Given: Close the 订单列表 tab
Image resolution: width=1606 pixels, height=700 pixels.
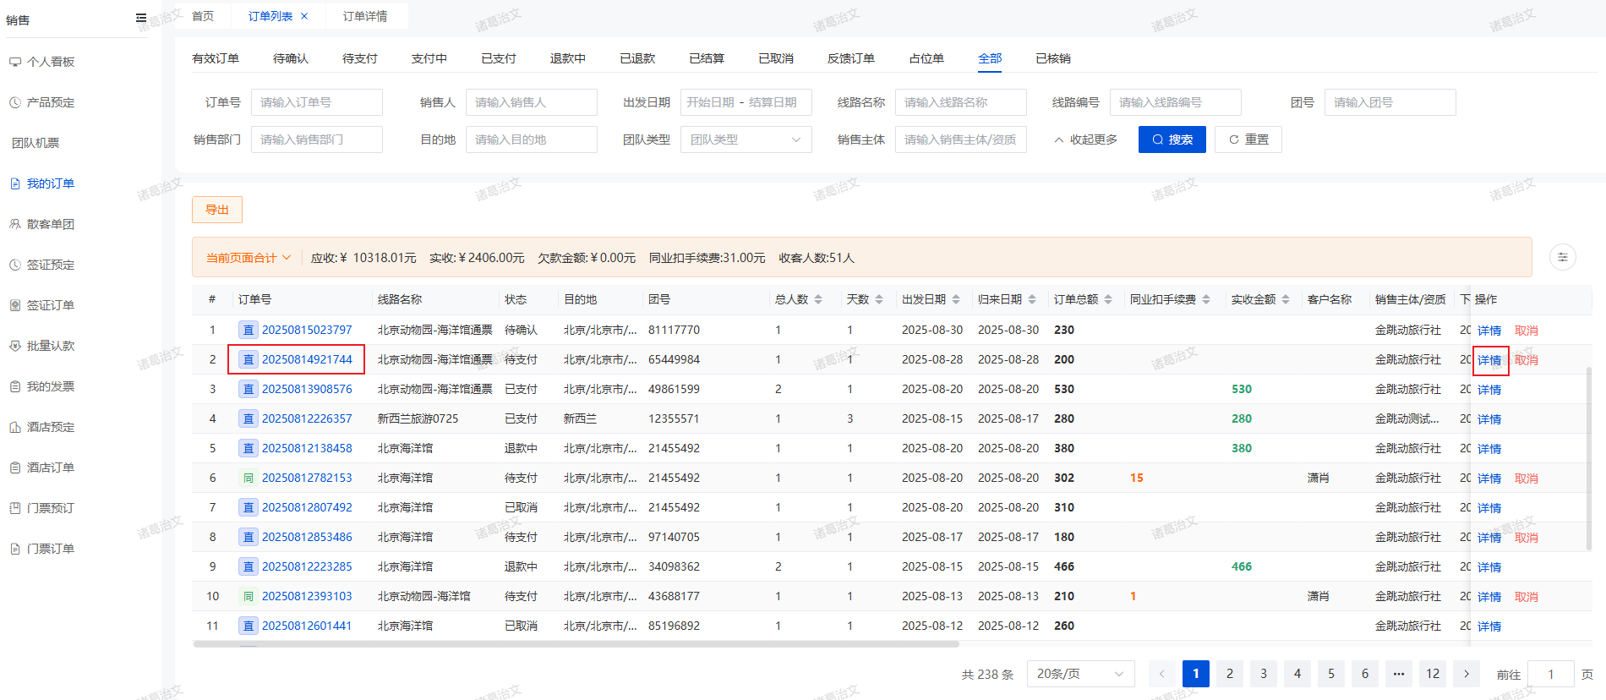Looking at the screenshot, I should (304, 16).
